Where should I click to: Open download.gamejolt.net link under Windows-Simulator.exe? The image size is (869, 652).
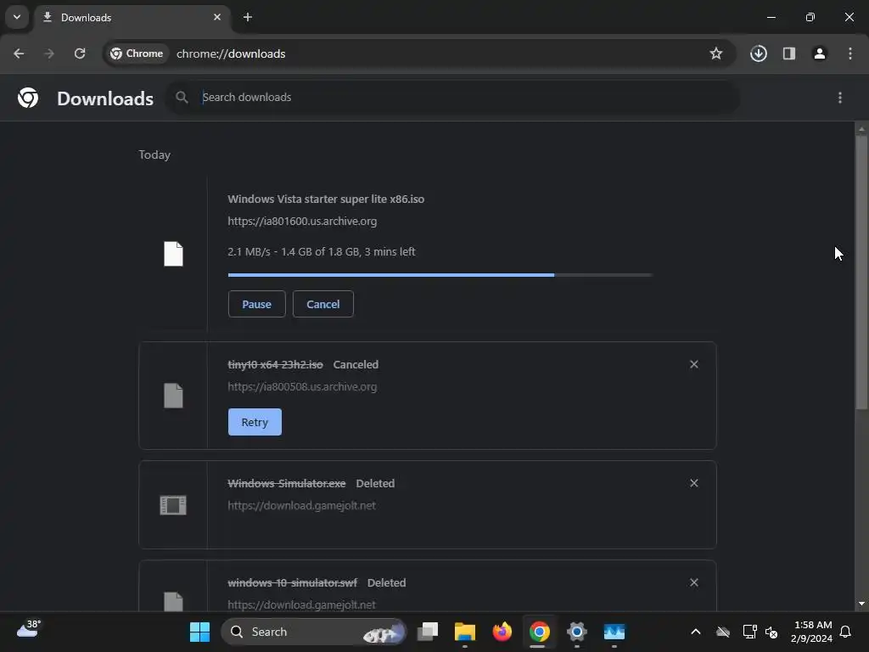point(301,506)
